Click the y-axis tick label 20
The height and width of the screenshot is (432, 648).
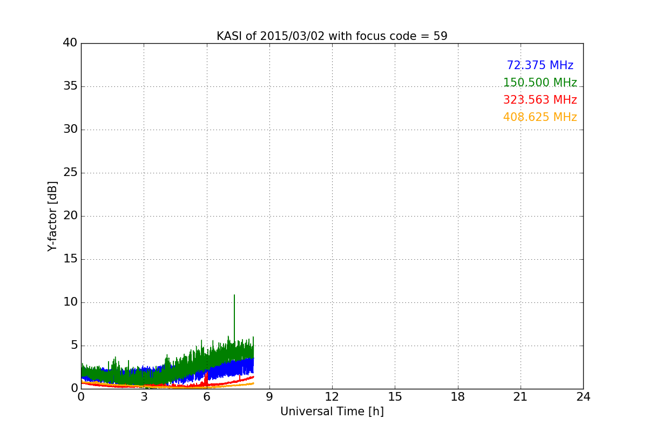click(x=70, y=216)
